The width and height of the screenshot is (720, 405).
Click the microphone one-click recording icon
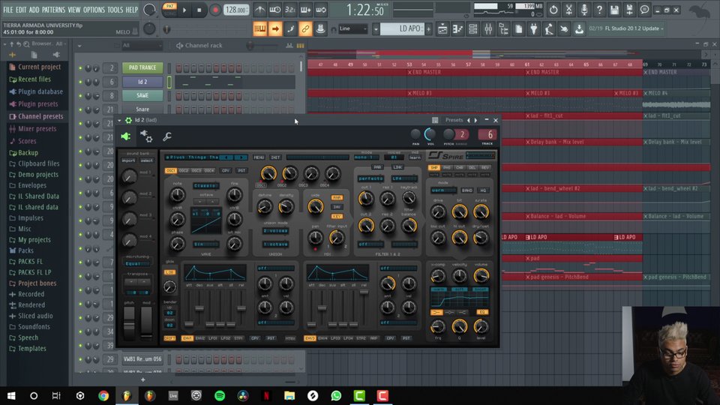coord(583,10)
